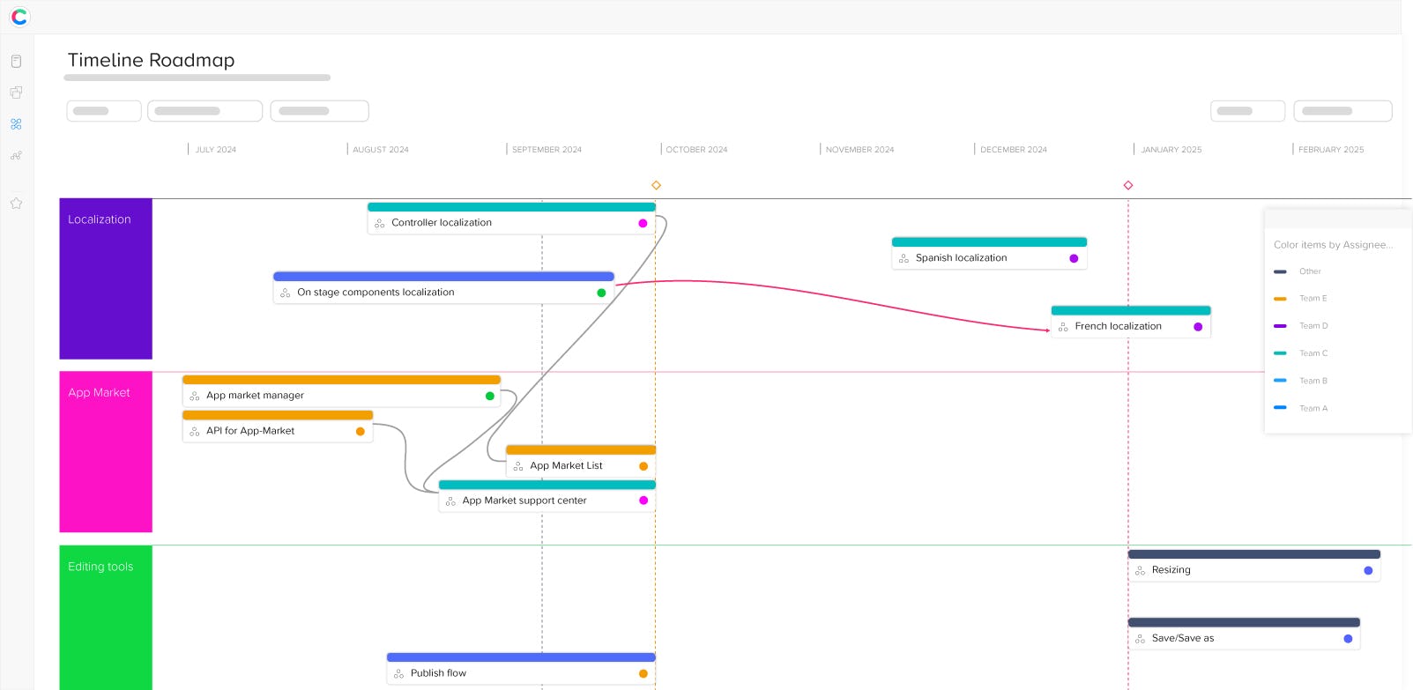Click the JANUARY 2025 timeline header
1413x690 pixels.
(1171, 150)
